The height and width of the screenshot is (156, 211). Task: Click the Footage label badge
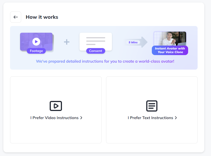point(36,51)
